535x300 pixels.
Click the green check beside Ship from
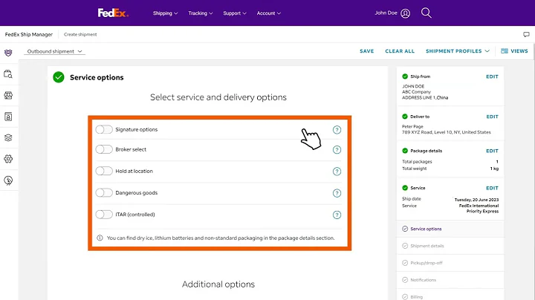click(405, 76)
